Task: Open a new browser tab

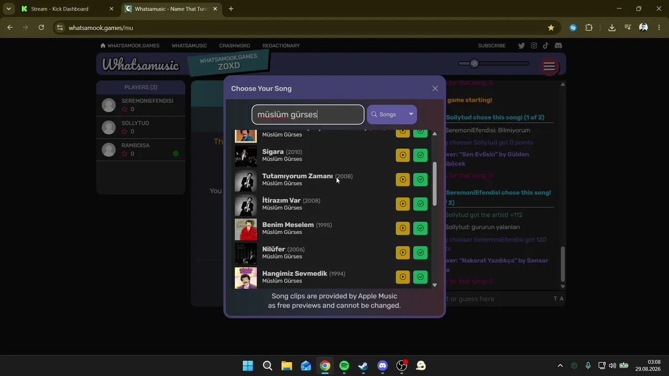Action: coord(231,9)
